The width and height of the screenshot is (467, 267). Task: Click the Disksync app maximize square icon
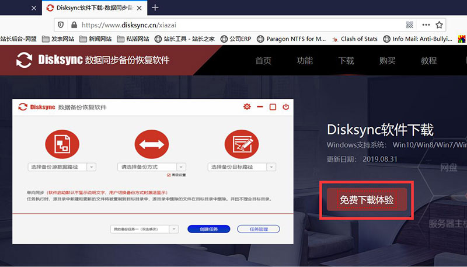coord(273,107)
